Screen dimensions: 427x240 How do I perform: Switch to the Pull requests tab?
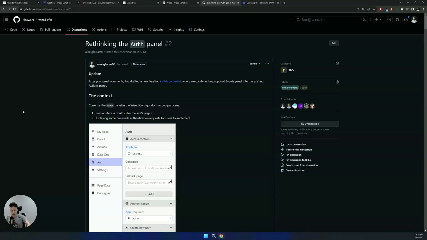click(51, 30)
